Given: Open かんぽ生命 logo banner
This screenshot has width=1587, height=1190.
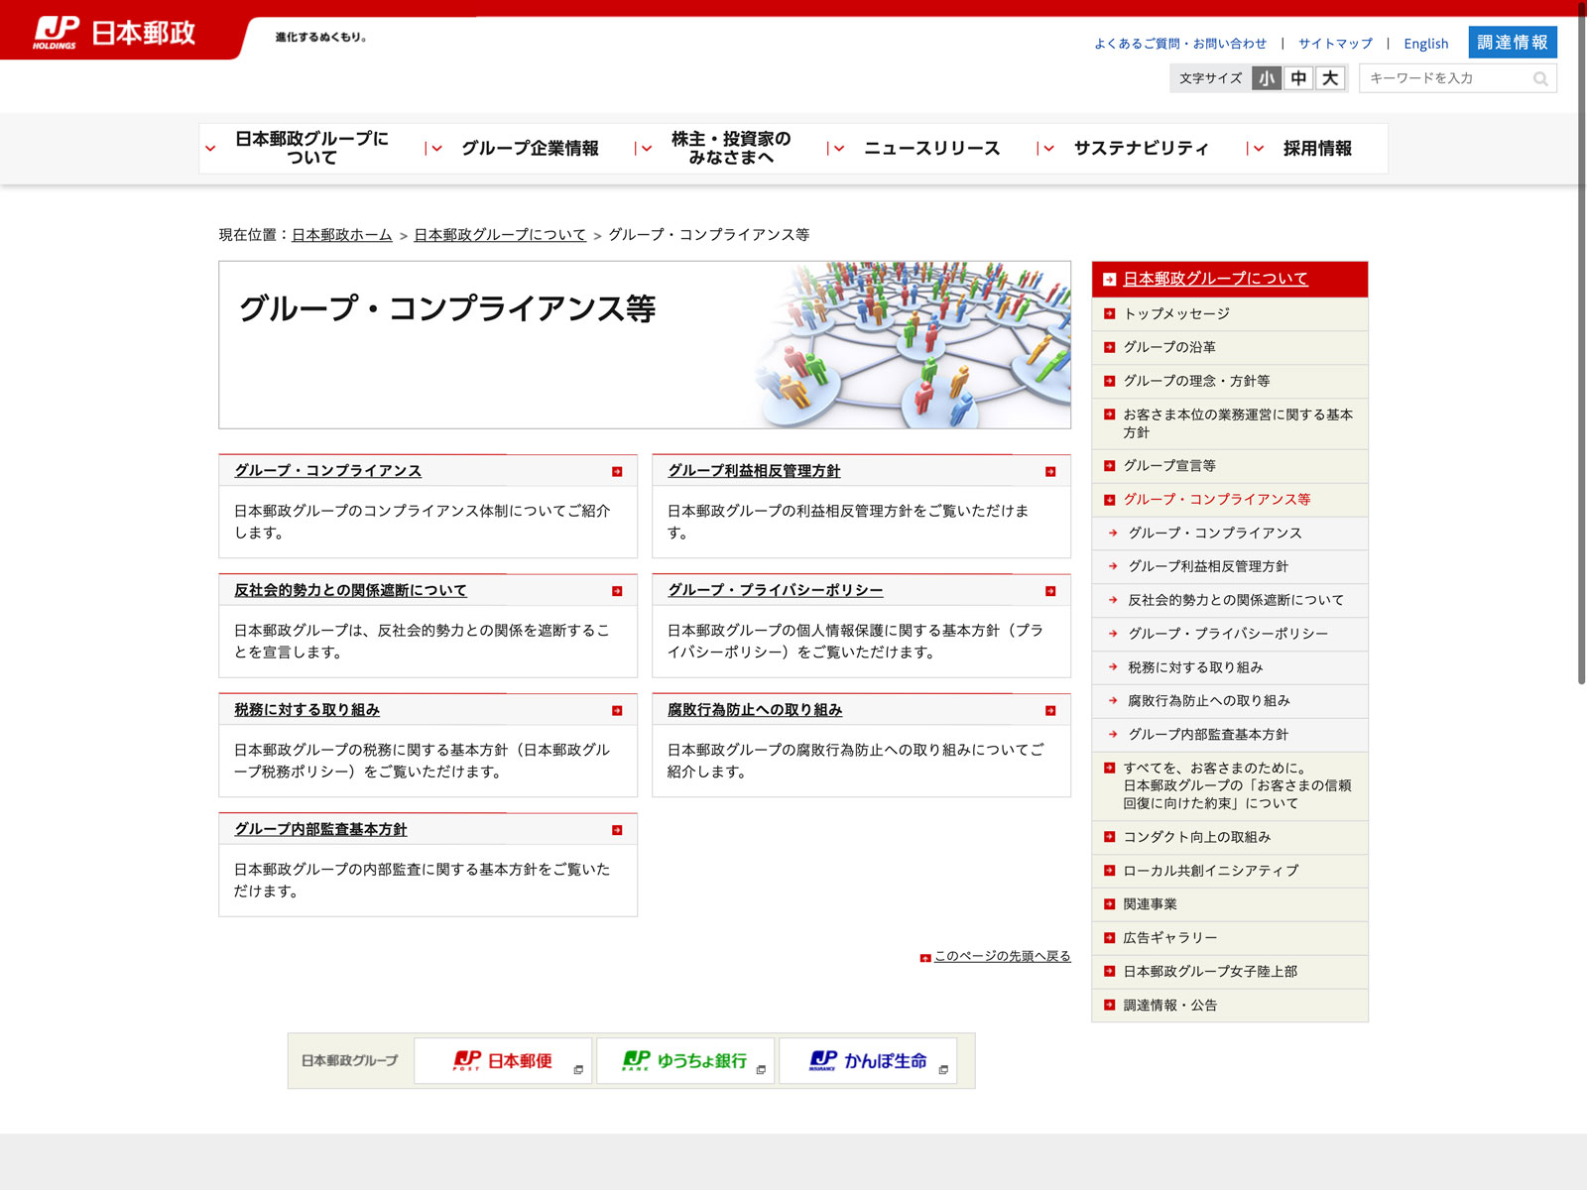Looking at the screenshot, I should [868, 1061].
